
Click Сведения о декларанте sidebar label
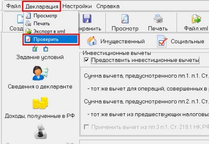pyautogui.click(x=40, y=86)
